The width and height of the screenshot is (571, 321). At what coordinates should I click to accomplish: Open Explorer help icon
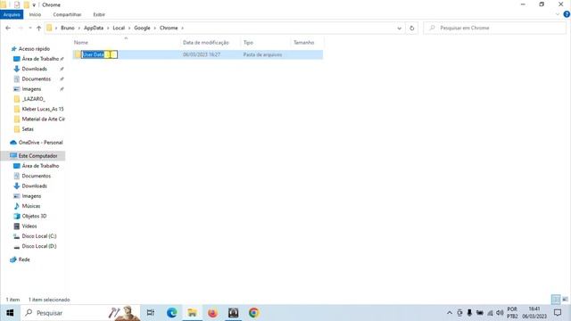[567, 14]
